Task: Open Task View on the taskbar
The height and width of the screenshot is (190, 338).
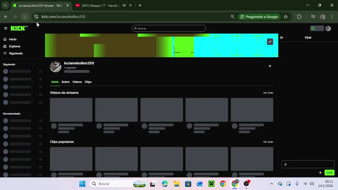Action: (x=153, y=184)
